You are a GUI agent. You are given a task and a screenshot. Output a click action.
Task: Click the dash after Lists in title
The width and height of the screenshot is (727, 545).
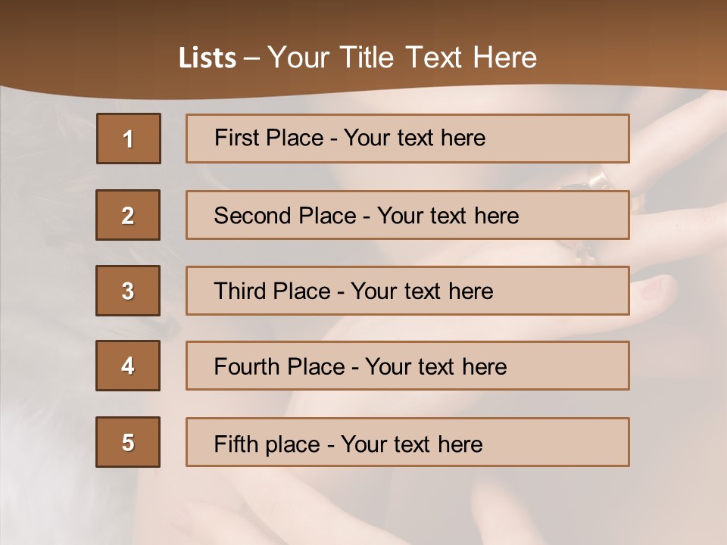pyautogui.click(x=251, y=58)
